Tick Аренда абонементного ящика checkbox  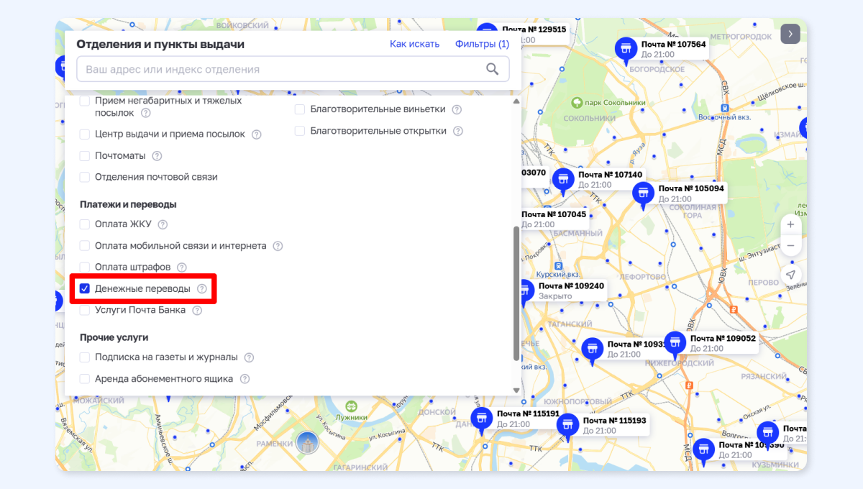(85, 379)
